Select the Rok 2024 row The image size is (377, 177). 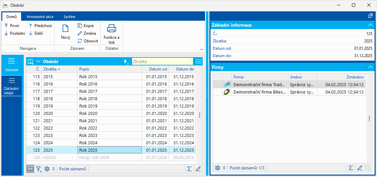111,143
